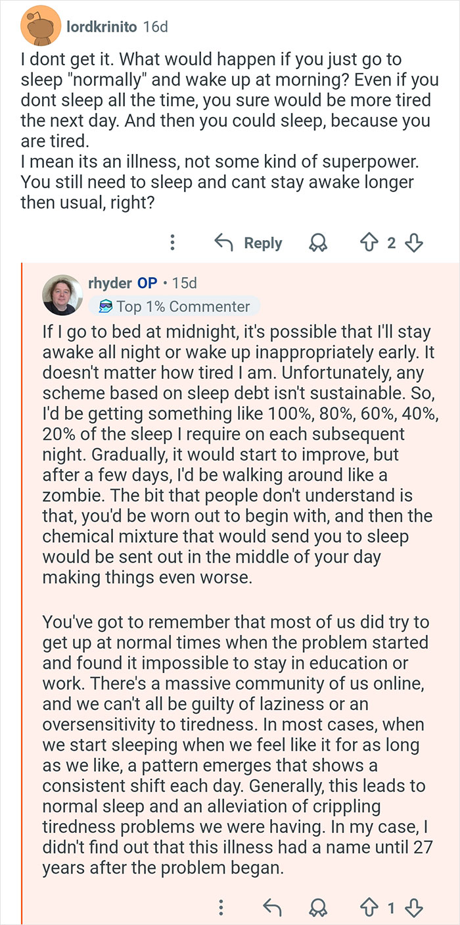
Task: Upvote rhyder's reply
Action: click(369, 907)
